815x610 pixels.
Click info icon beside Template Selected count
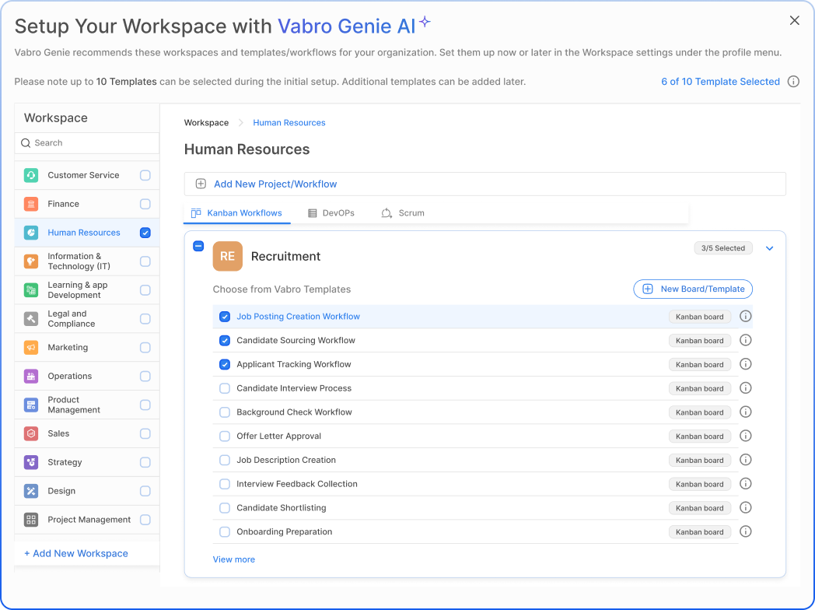tap(793, 82)
